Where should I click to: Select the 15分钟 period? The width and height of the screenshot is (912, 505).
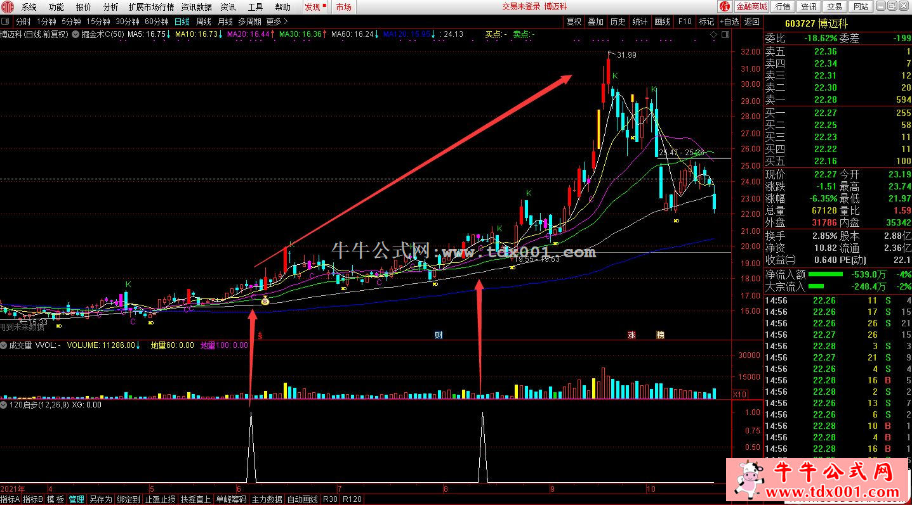(x=98, y=22)
